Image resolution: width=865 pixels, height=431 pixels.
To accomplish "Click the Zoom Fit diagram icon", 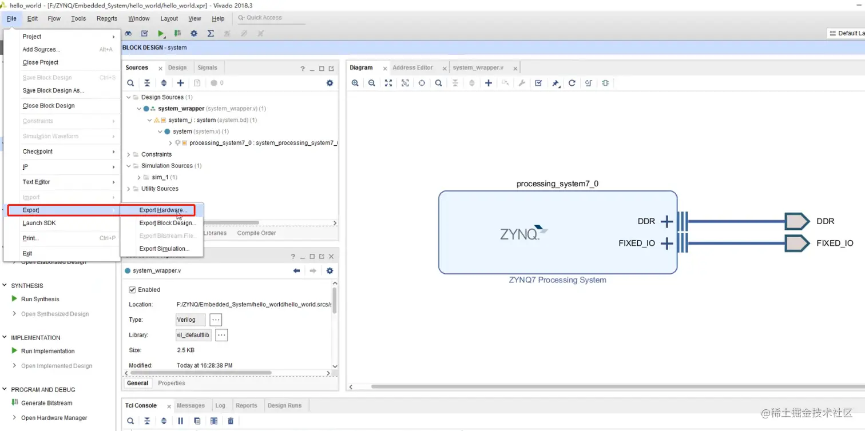I will coord(388,83).
